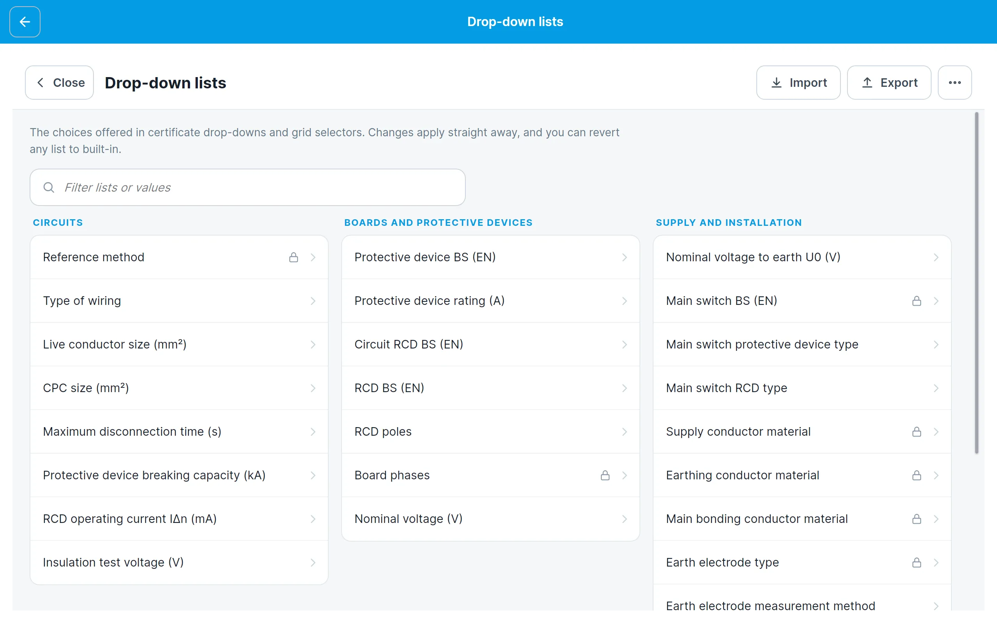Click the Close button

(59, 83)
